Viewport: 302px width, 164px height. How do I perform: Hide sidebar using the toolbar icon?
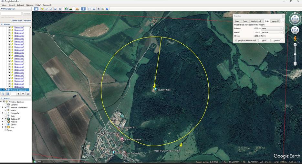(x=36, y=9)
